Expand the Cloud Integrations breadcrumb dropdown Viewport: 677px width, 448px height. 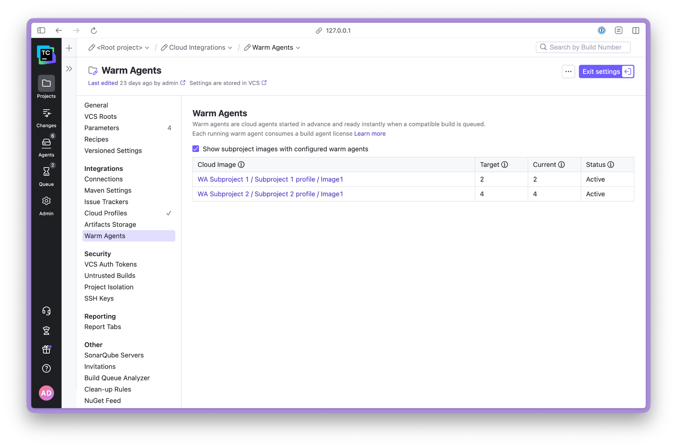tap(230, 48)
